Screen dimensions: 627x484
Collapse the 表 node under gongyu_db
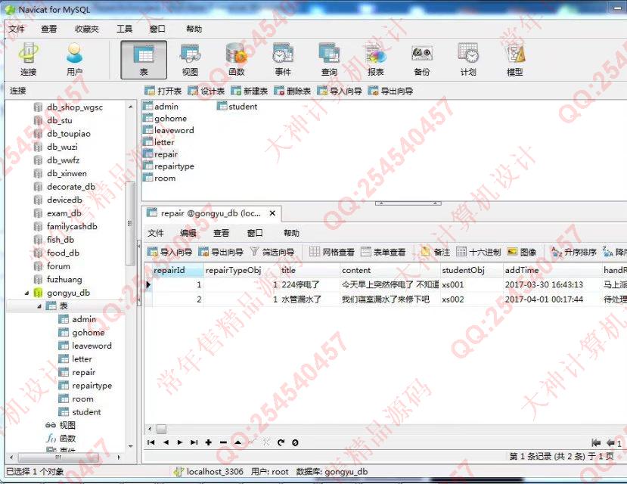[x=39, y=306]
